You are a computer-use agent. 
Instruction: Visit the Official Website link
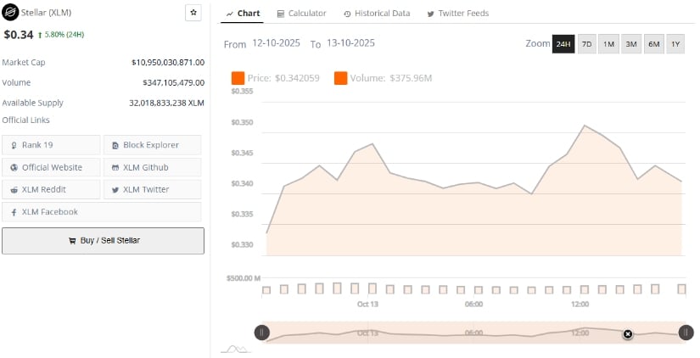51,167
